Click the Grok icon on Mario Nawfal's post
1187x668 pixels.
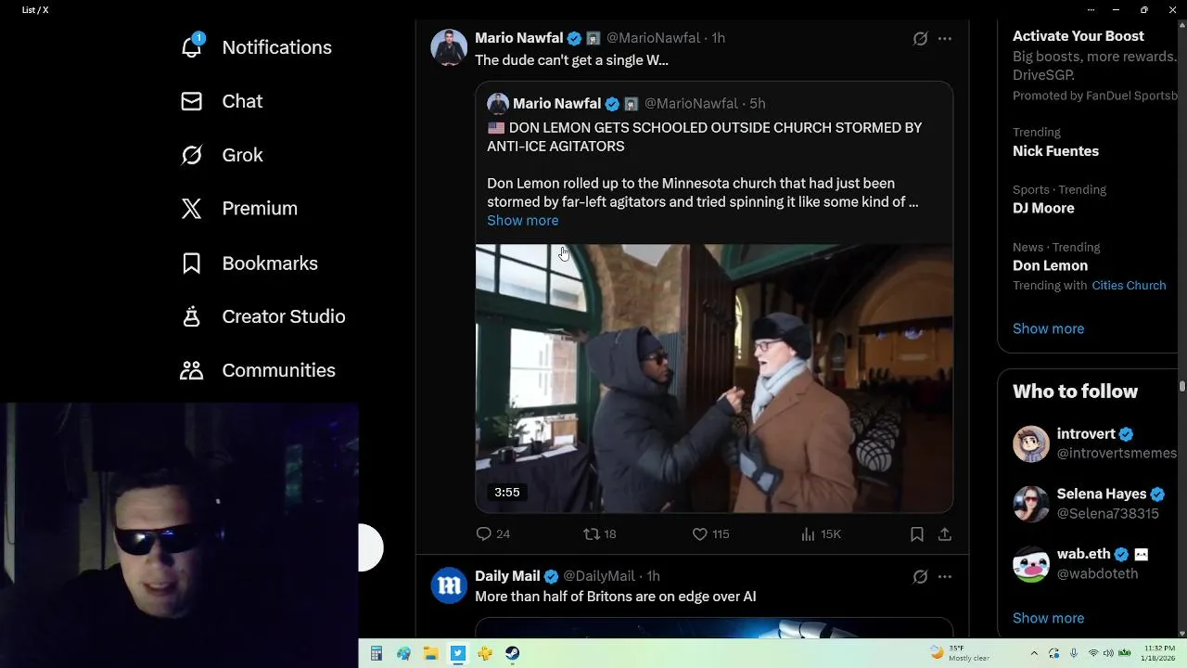click(x=920, y=38)
